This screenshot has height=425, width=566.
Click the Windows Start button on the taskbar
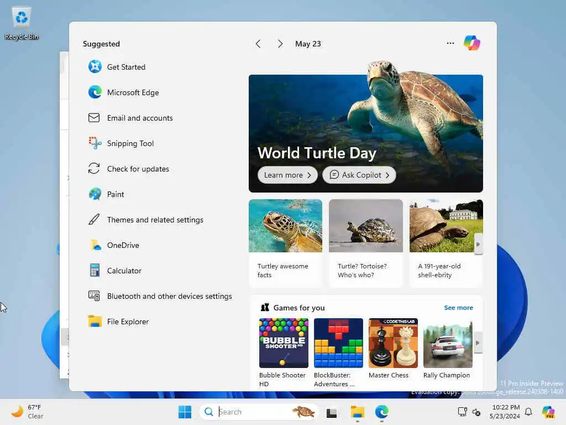click(185, 412)
